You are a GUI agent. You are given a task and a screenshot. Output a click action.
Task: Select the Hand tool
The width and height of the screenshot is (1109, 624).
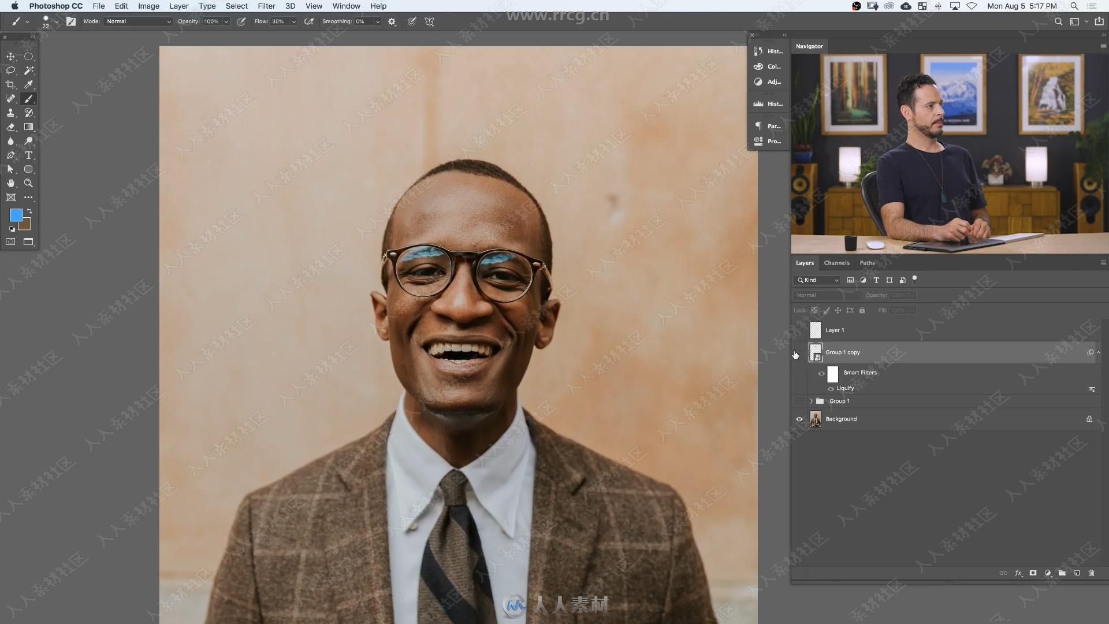10,183
